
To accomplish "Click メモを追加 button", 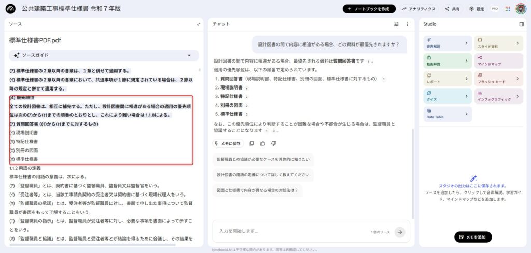I will pos(473,236).
